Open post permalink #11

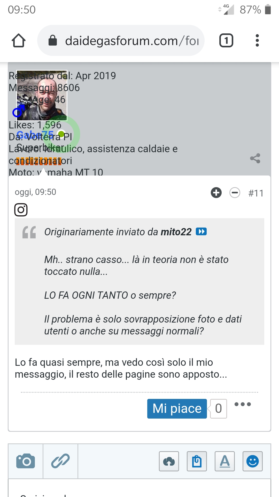pos(256,193)
